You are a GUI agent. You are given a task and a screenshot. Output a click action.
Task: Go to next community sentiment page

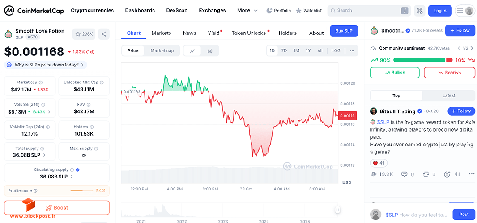pyautogui.click(x=472, y=48)
